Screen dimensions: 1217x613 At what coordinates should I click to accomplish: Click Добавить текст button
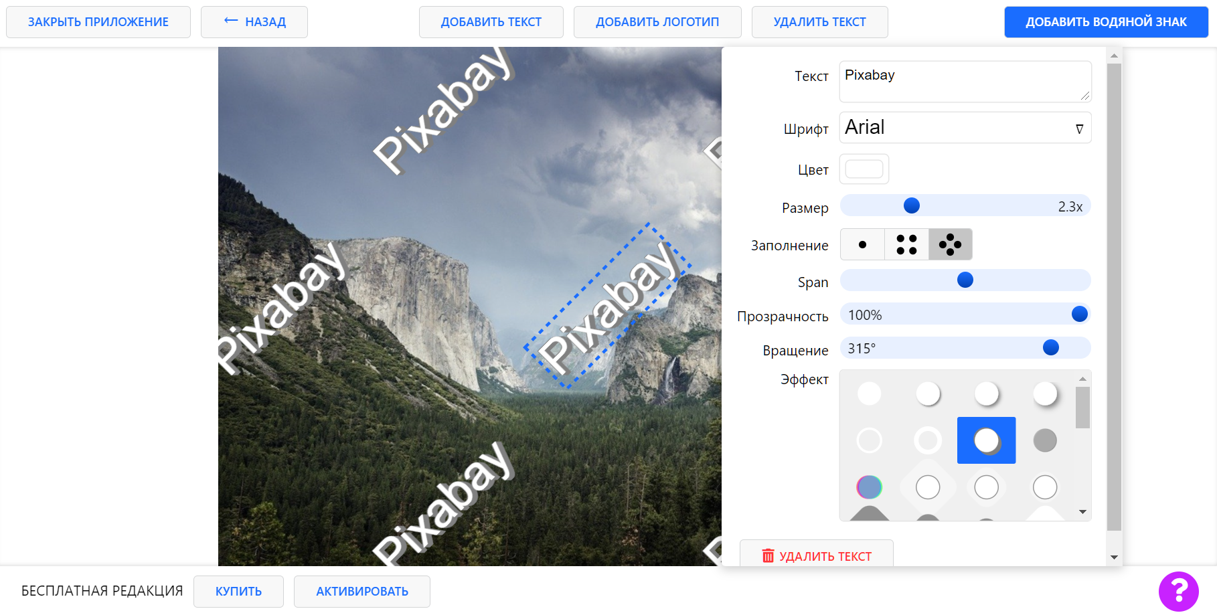tap(491, 22)
